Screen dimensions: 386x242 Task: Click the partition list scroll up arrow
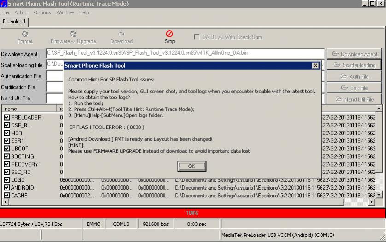point(379,109)
